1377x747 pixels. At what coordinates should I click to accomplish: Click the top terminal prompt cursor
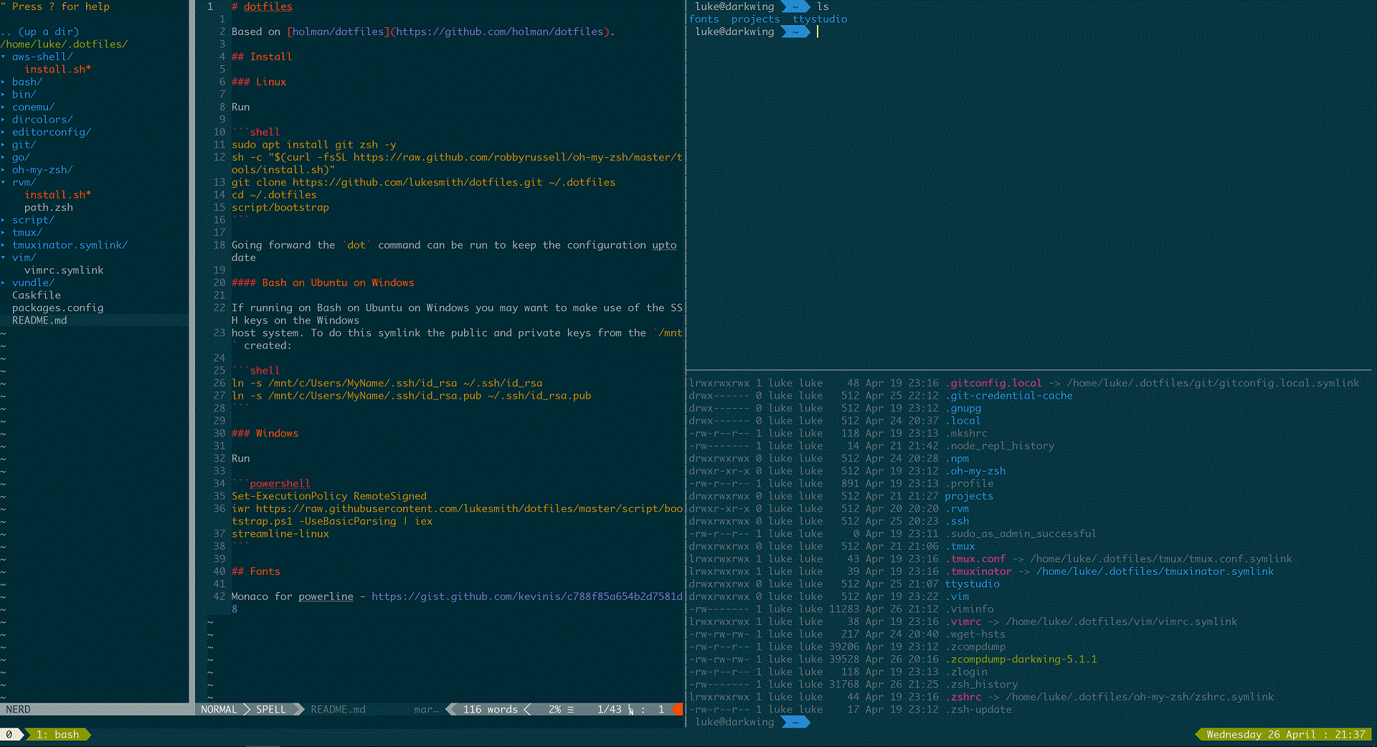tap(818, 32)
